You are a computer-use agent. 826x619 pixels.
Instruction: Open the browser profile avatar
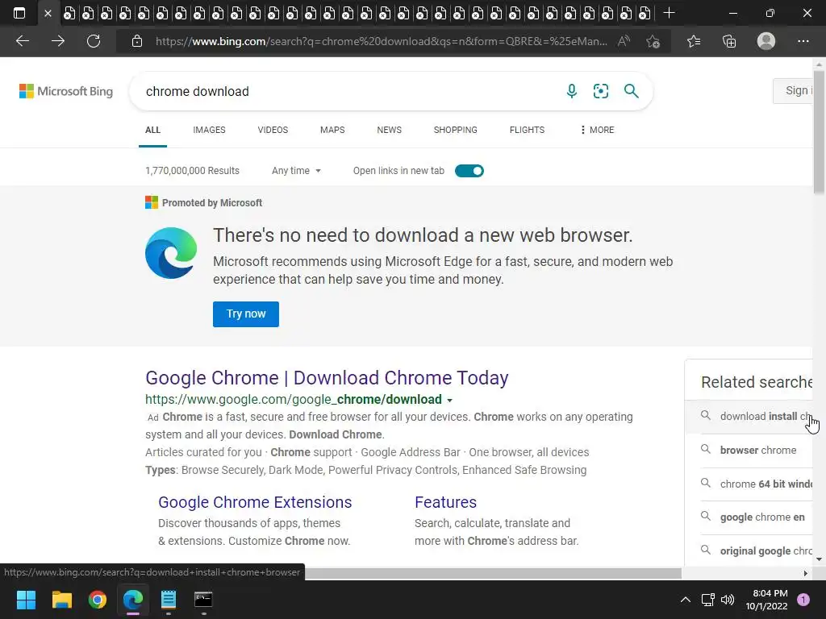[x=766, y=41]
